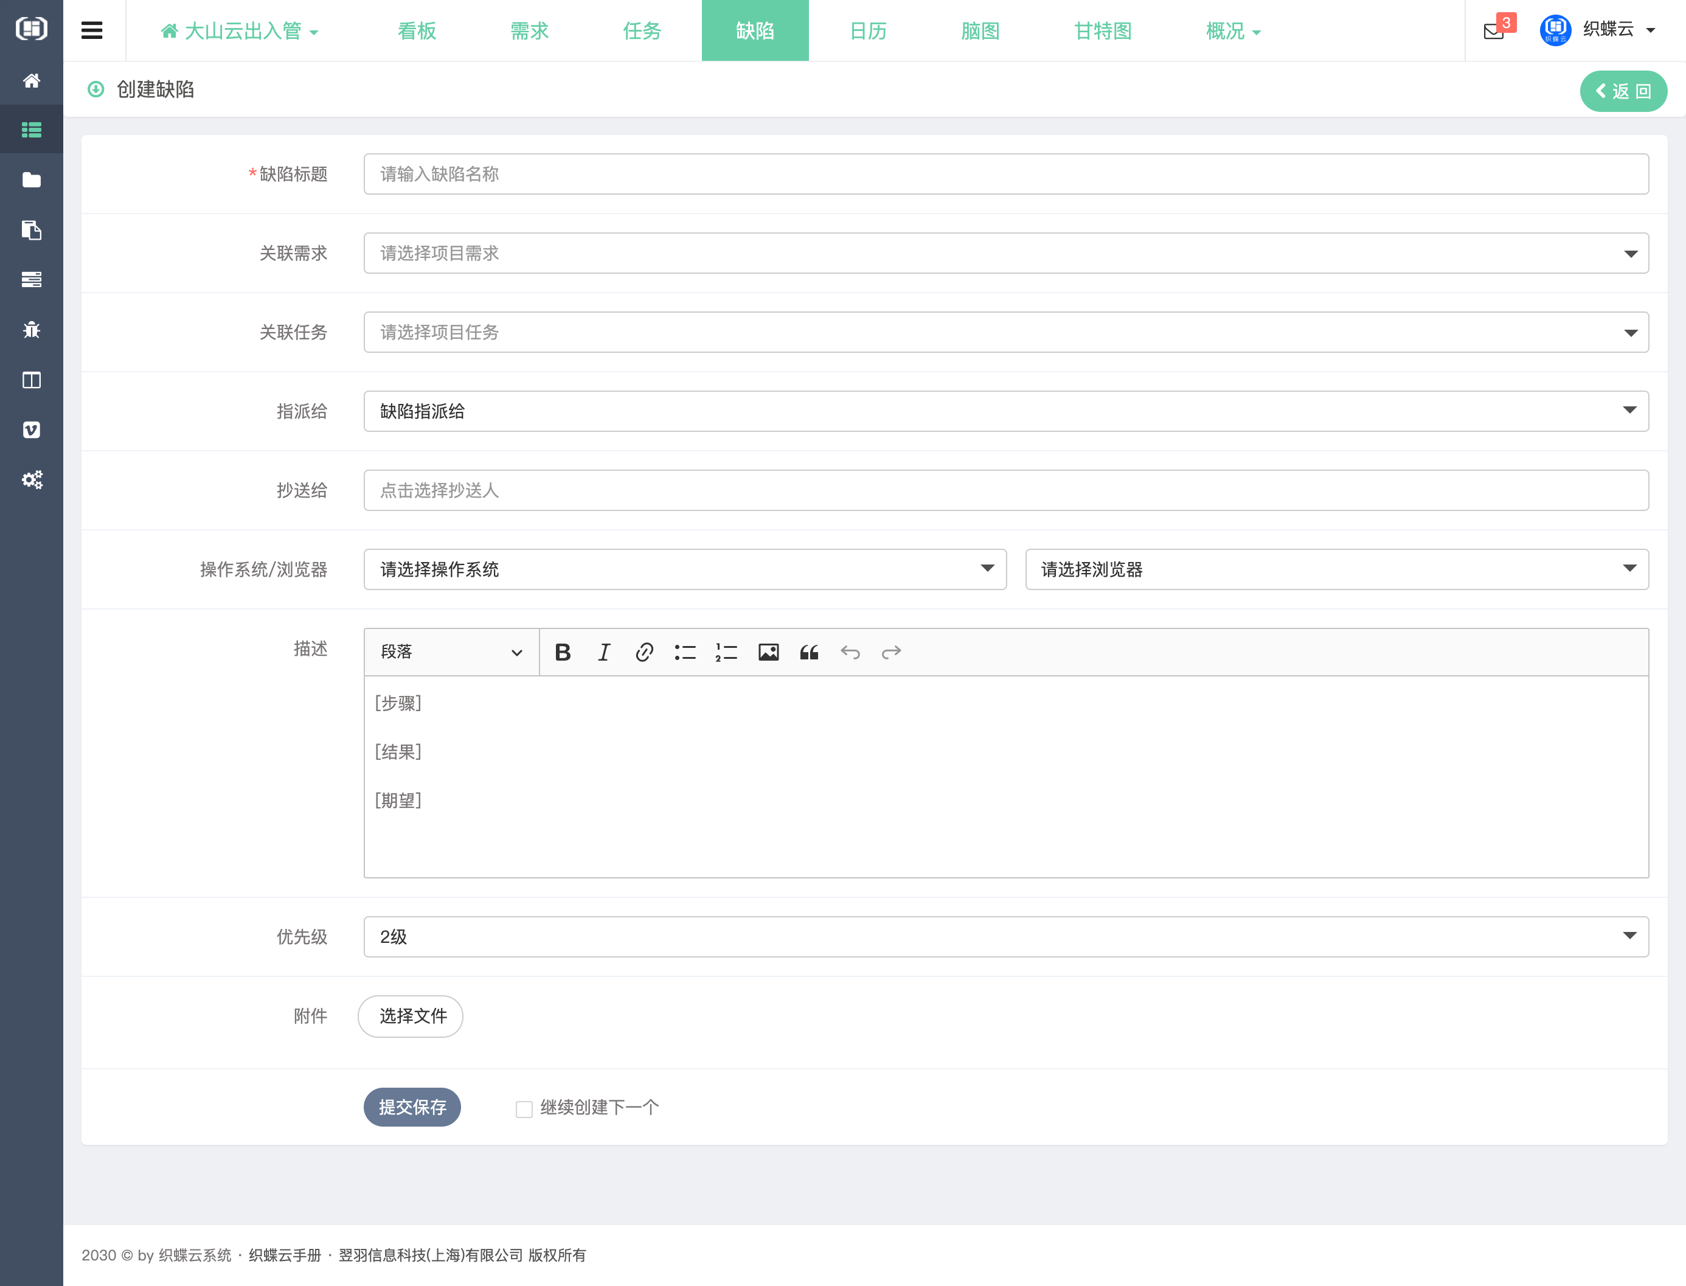Insert a link via toolbar icon
Viewport: 1686px width, 1286px height.
tap(644, 652)
